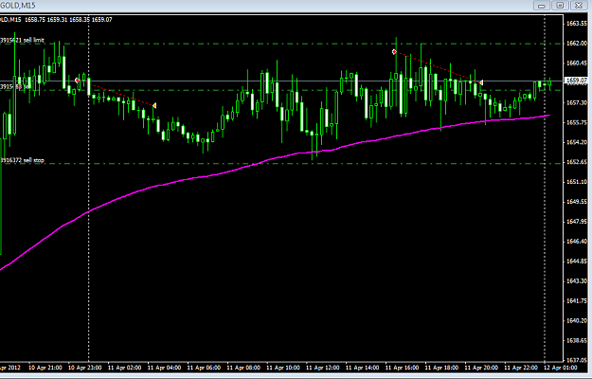Image resolution: width=592 pixels, height=379 pixels.
Task: Click the 1646.40 price scale label
Action: tap(577, 241)
